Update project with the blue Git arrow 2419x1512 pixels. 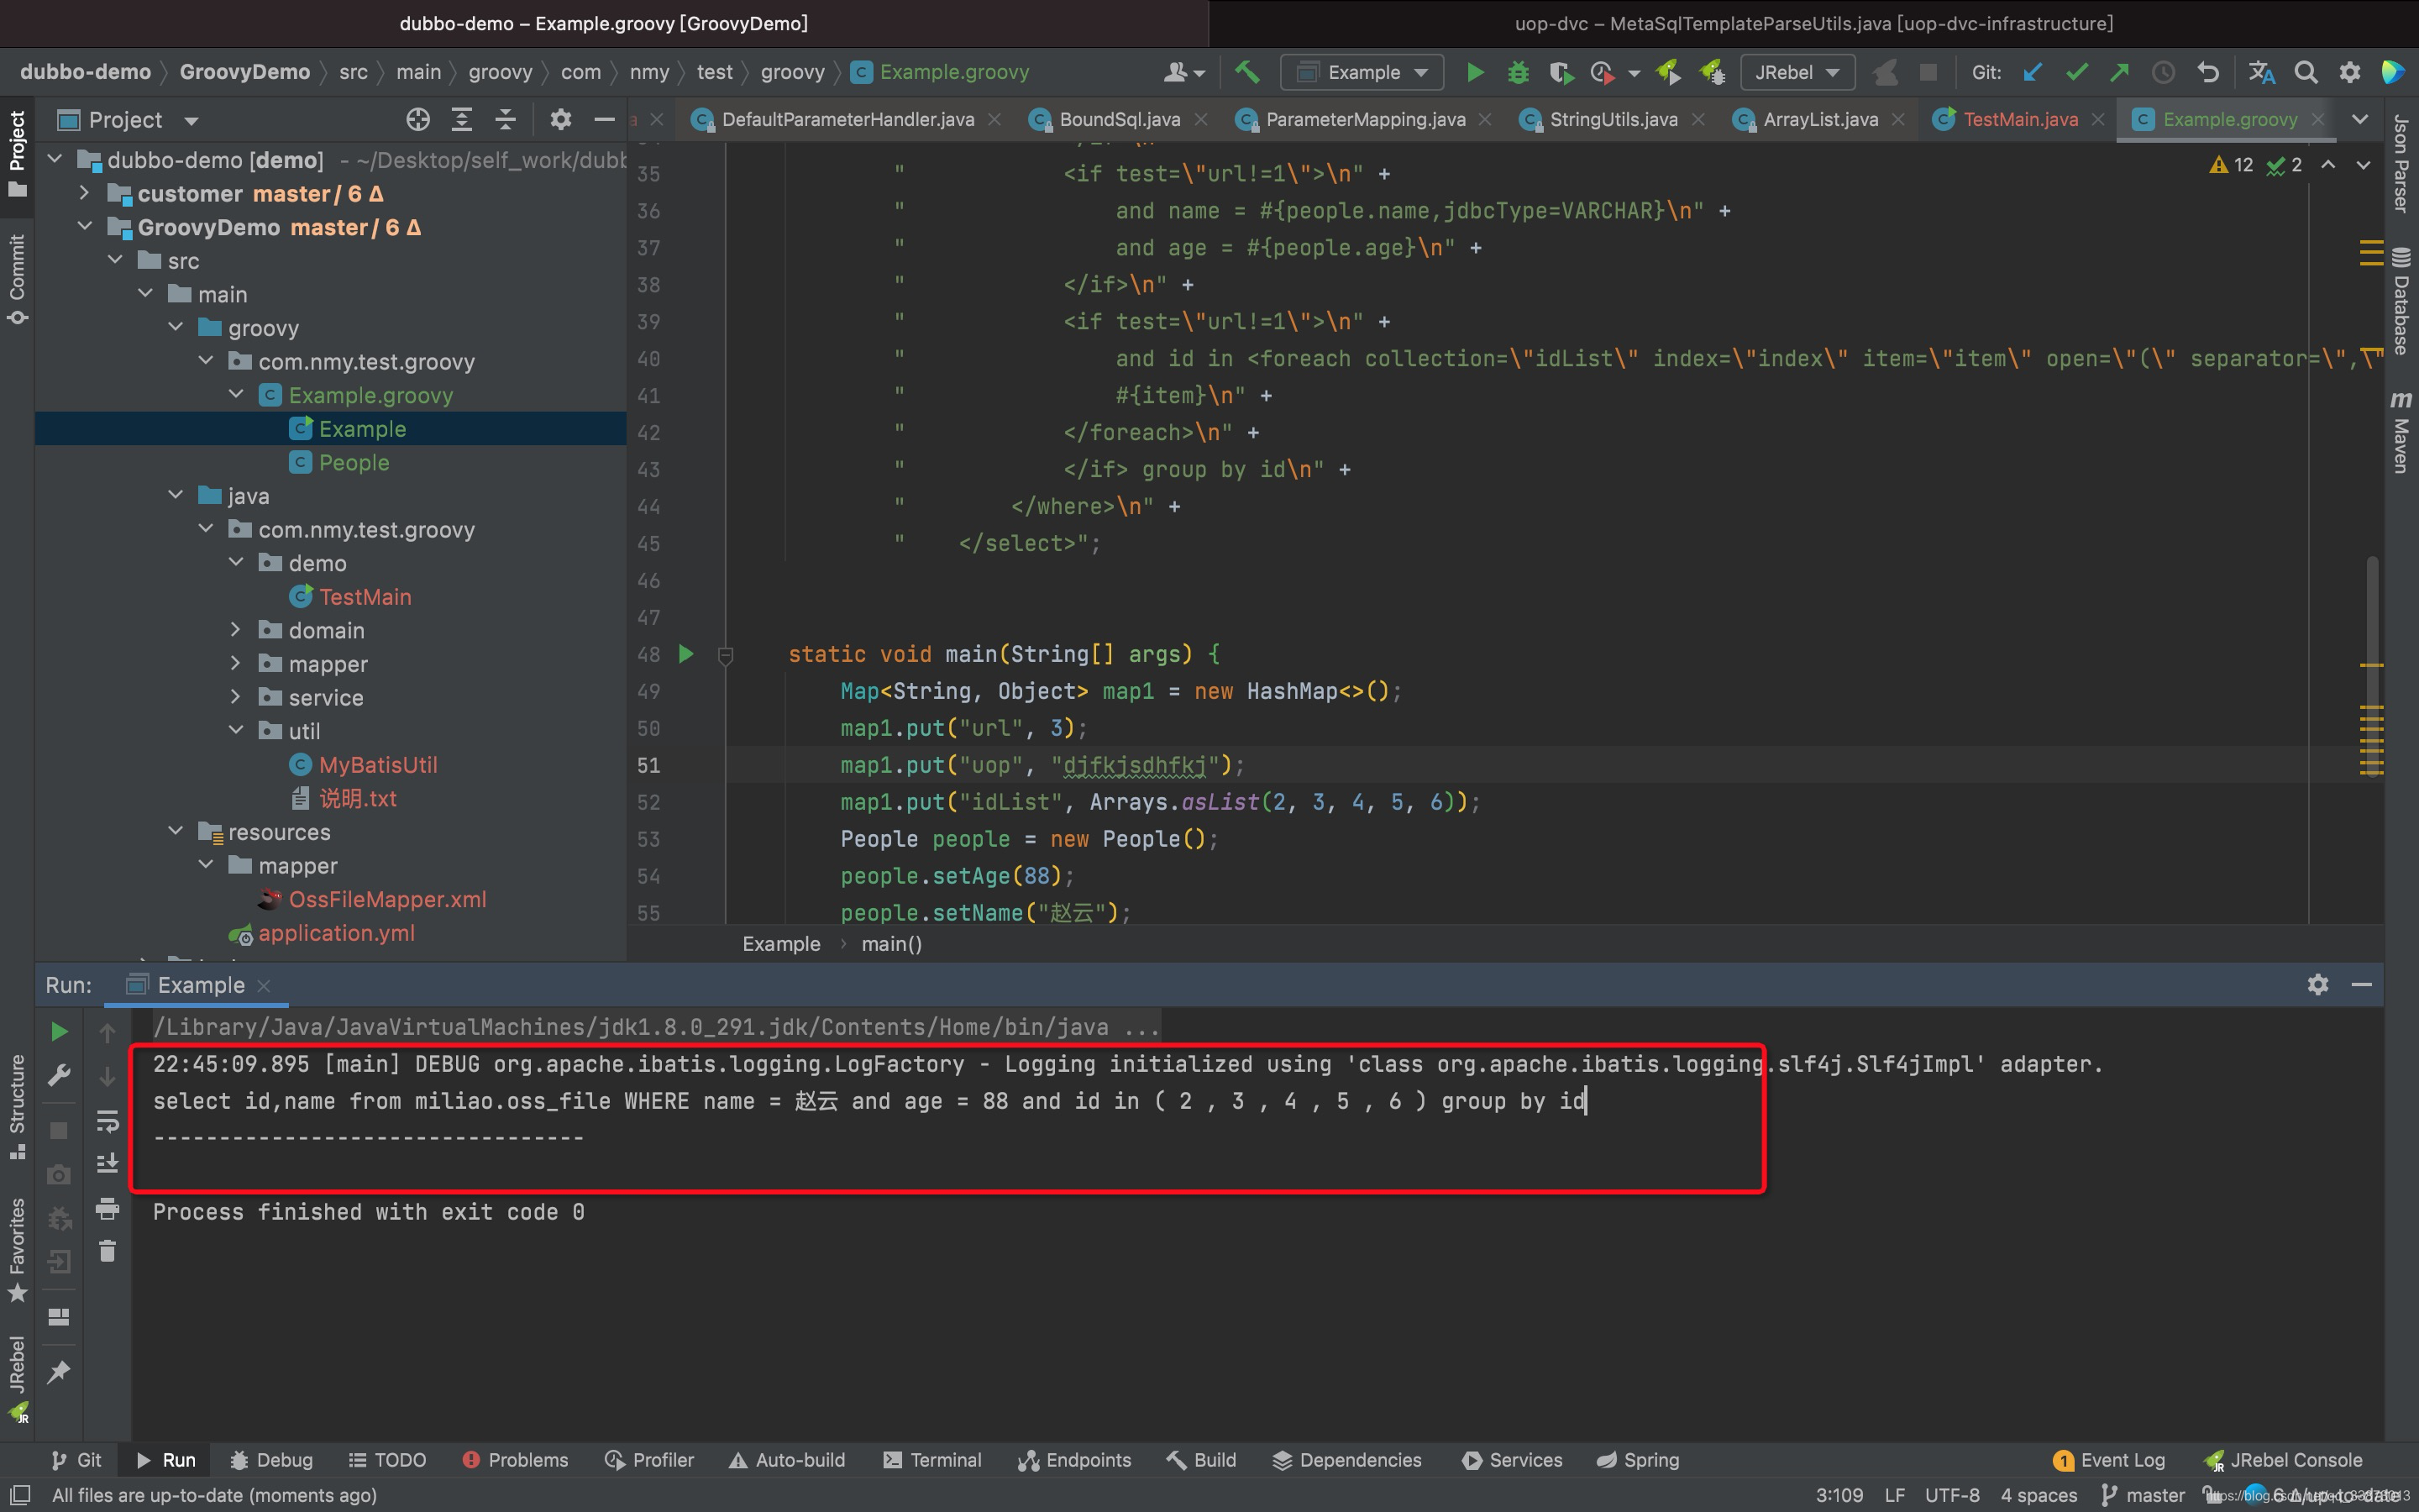click(2032, 72)
